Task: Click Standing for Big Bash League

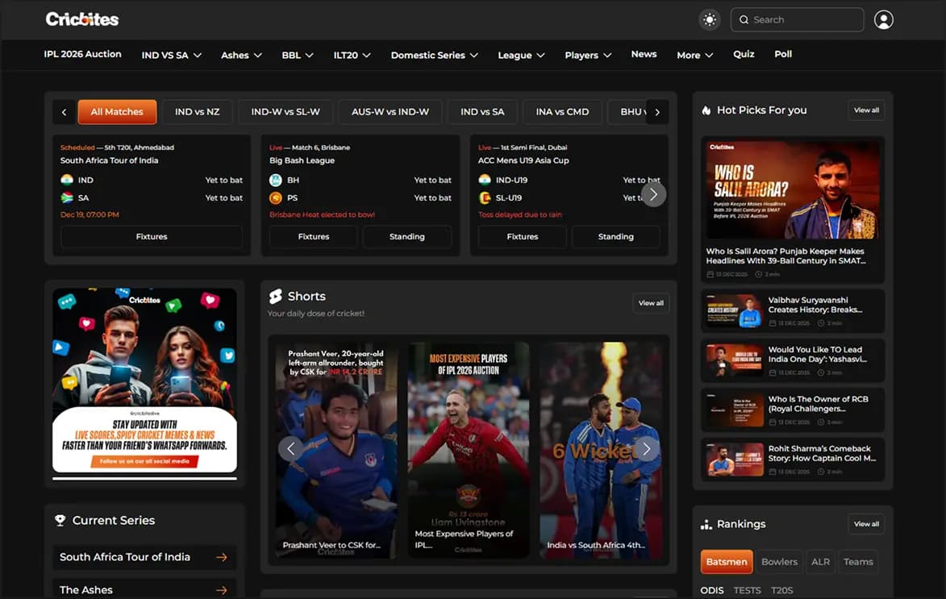Action: coord(406,237)
